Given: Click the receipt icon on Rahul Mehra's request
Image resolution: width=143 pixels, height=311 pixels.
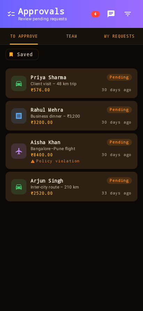Looking at the screenshot, I should [19, 116].
